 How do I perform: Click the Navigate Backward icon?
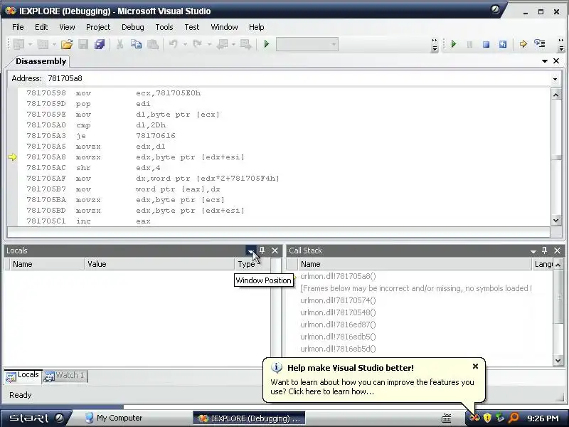pyautogui.click(x=222, y=44)
